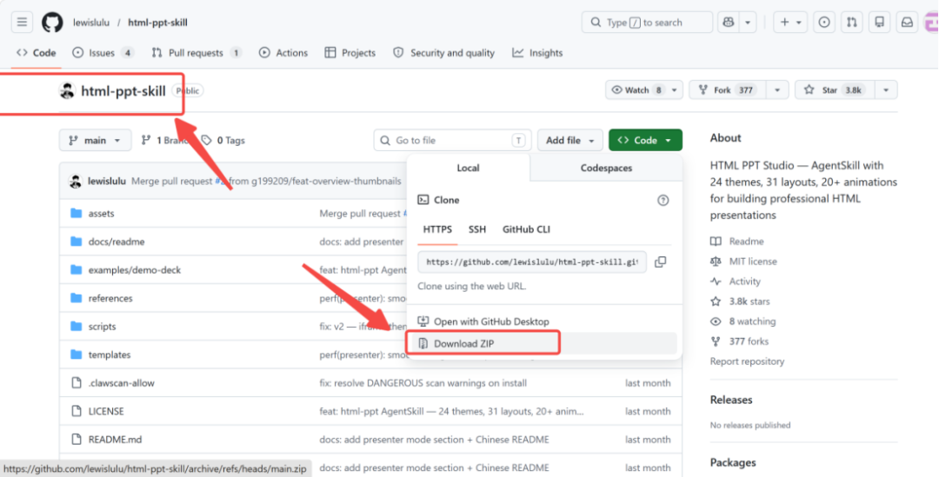Screen dimensions: 939x477
Task: Open the .clawscan-allow file
Action: click(x=122, y=383)
